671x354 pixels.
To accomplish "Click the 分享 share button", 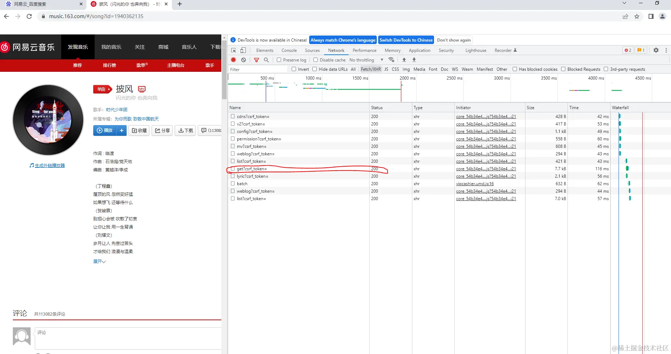I will coord(162,130).
